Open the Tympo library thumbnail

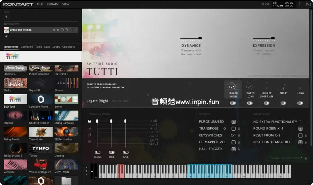pyautogui.click(x=41, y=148)
